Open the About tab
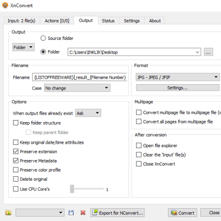221x221 pixels. [x=155, y=21]
